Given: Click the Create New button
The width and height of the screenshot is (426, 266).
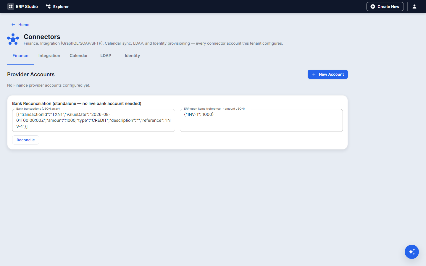Looking at the screenshot, I should 385,7.
